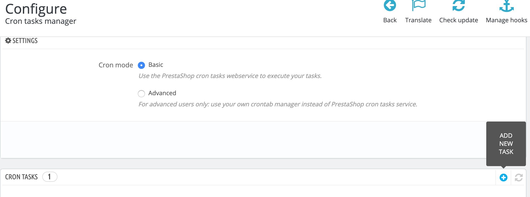Click the "Manage hooks" text label
The height and width of the screenshot is (197, 530).
pyautogui.click(x=506, y=20)
